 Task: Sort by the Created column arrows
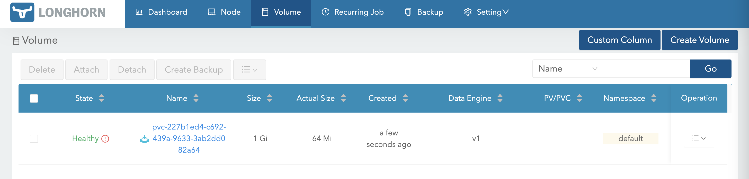[x=405, y=98]
